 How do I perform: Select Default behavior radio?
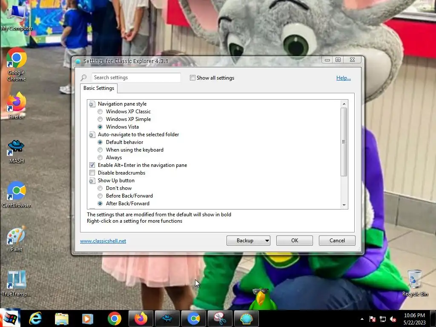[x=100, y=142]
